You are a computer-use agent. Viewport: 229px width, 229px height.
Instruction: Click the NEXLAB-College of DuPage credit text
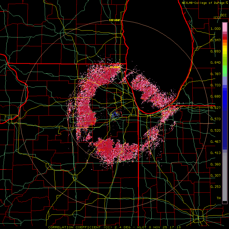pyautogui.click(x=203, y=3)
